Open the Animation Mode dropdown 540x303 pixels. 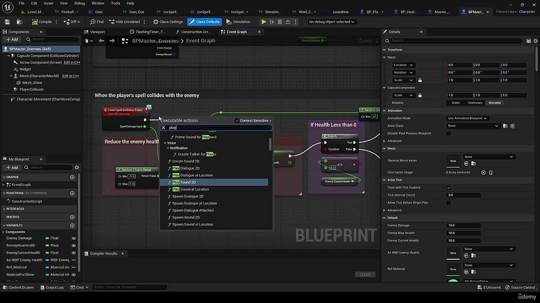point(467,118)
